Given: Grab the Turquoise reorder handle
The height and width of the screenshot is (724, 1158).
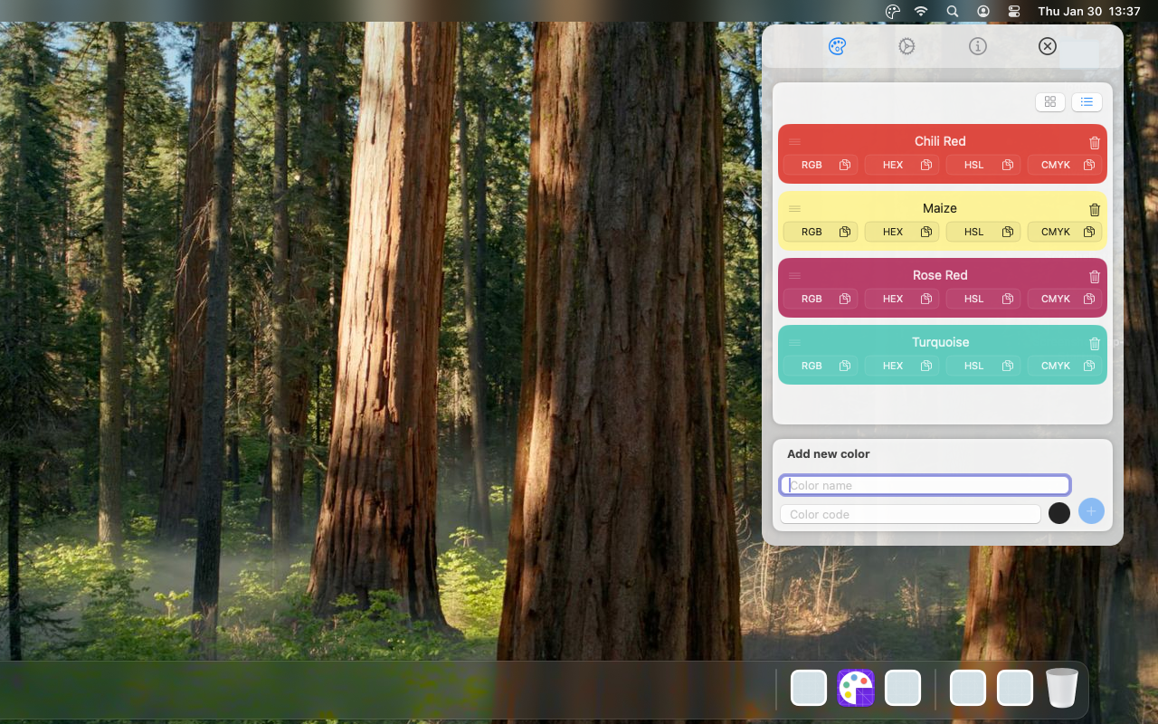Looking at the screenshot, I should pyautogui.click(x=794, y=342).
